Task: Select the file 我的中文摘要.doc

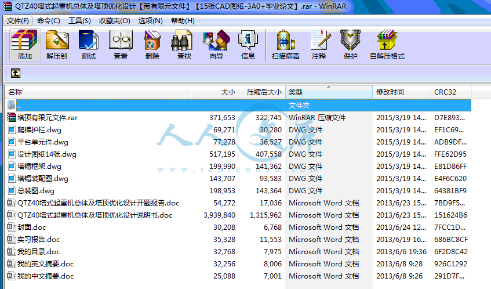Action: 45,276
